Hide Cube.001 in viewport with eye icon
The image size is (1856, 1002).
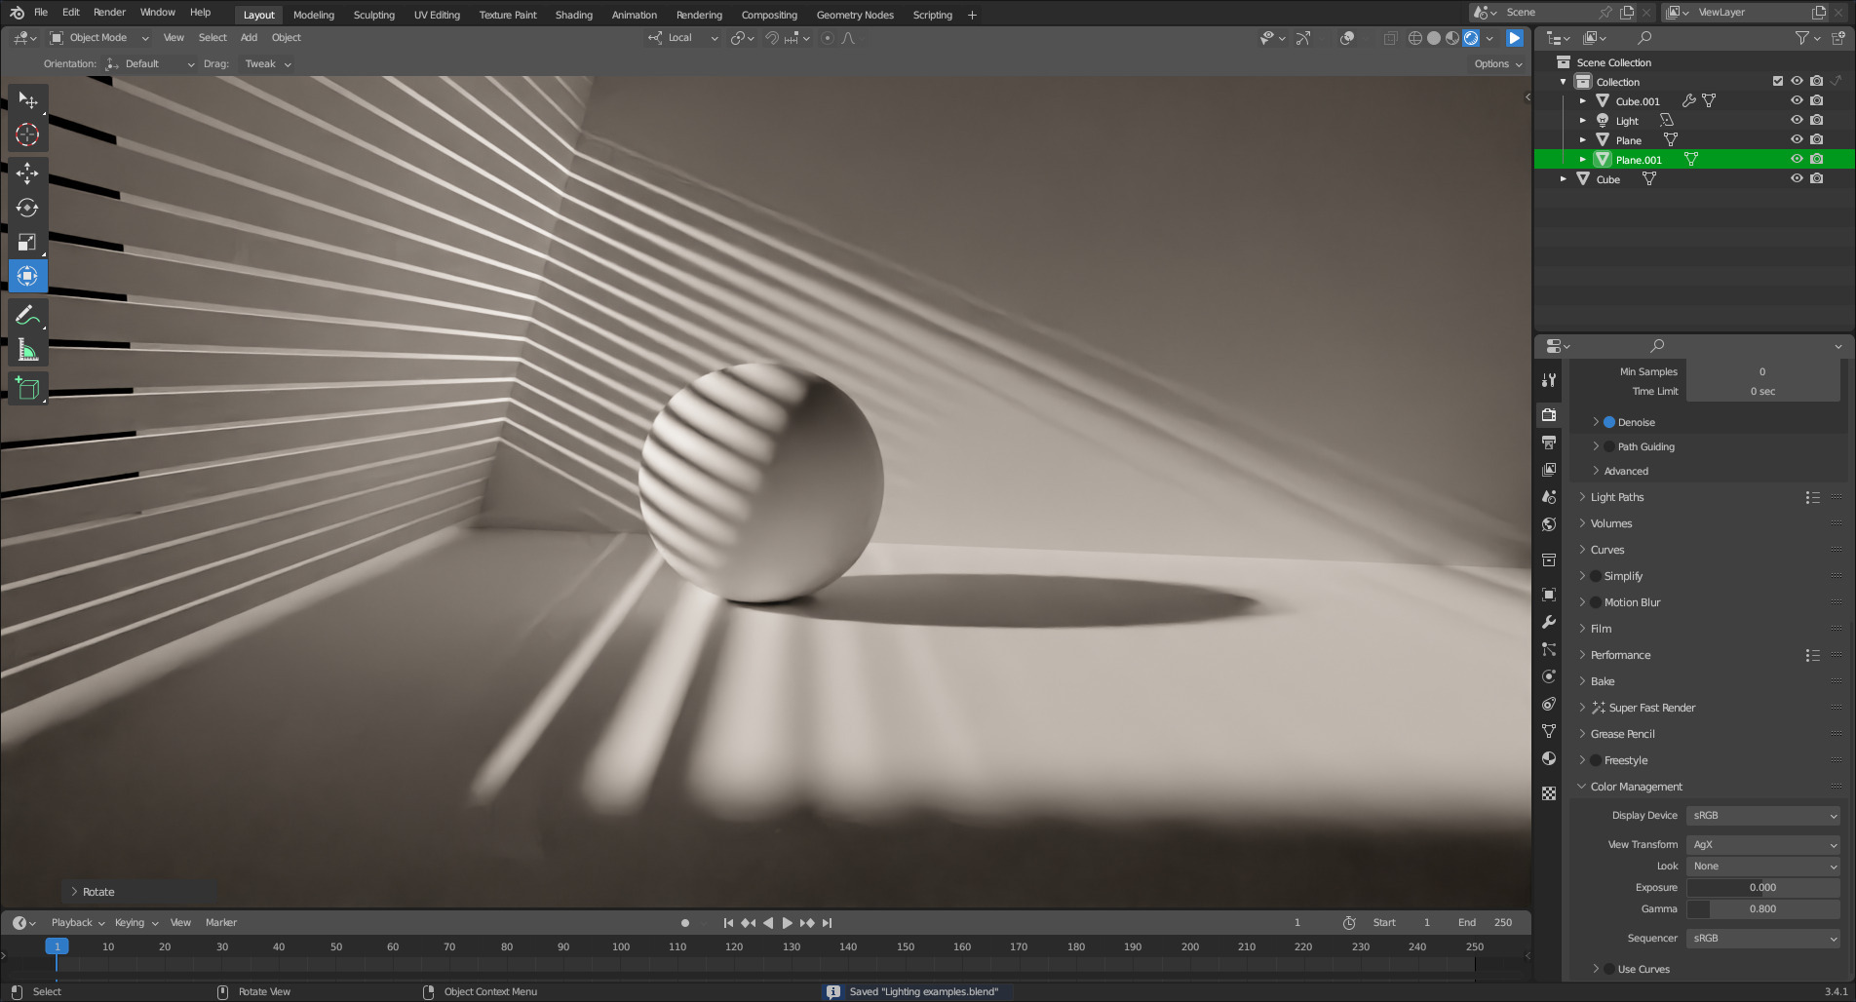[1797, 100]
